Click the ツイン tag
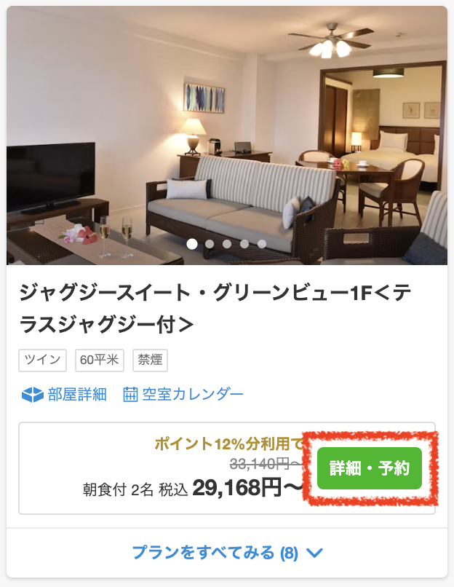 43,360
